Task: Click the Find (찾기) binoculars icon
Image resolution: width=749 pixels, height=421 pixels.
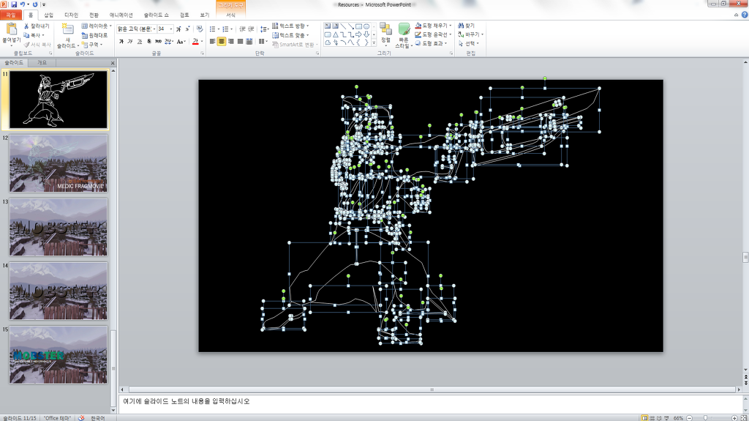Action: click(x=461, y=26)
